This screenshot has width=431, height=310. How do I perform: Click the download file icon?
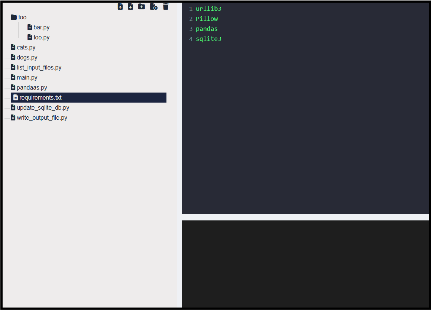(130, 6)
